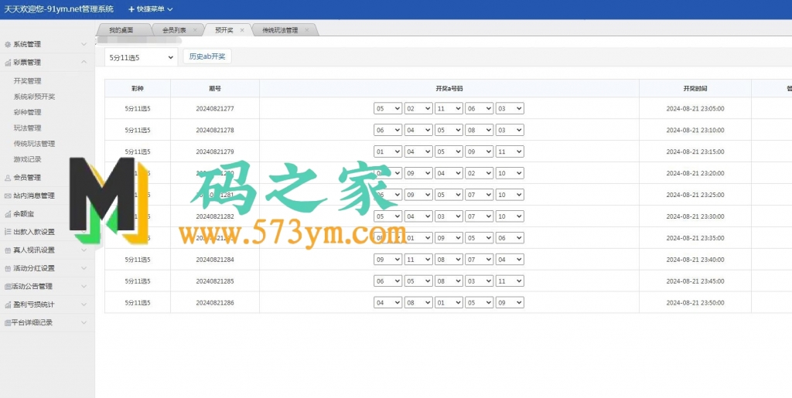Click draw time 2024-08-21 23:50:00
Viewport: 792px width, 398px height.
[x=695, y=303]
